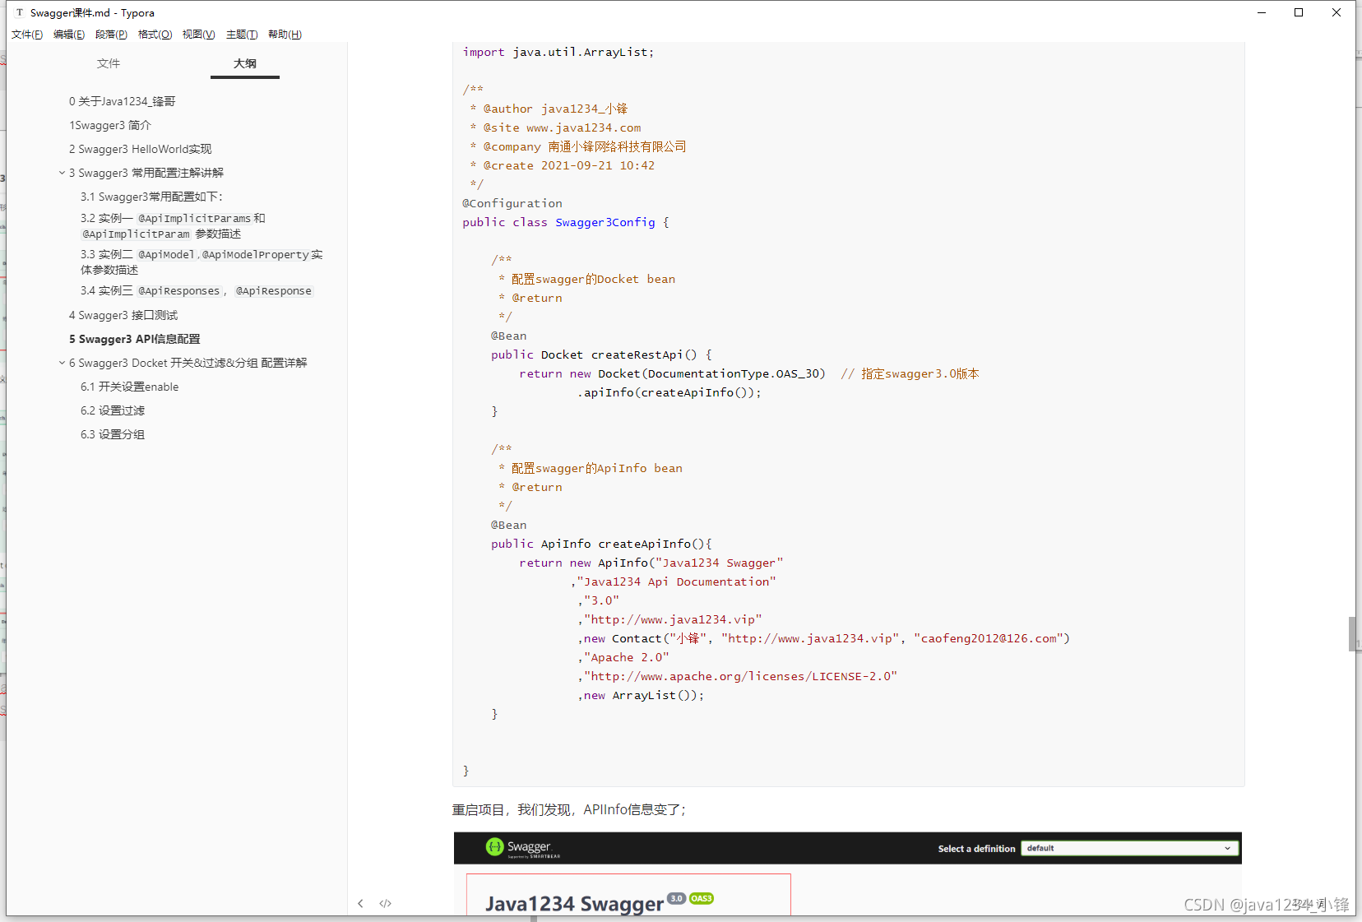Go to '6 Swagger3 Docket 开关&过滤&分组' heading
The image size is (1362, 922).
[188, 363]
